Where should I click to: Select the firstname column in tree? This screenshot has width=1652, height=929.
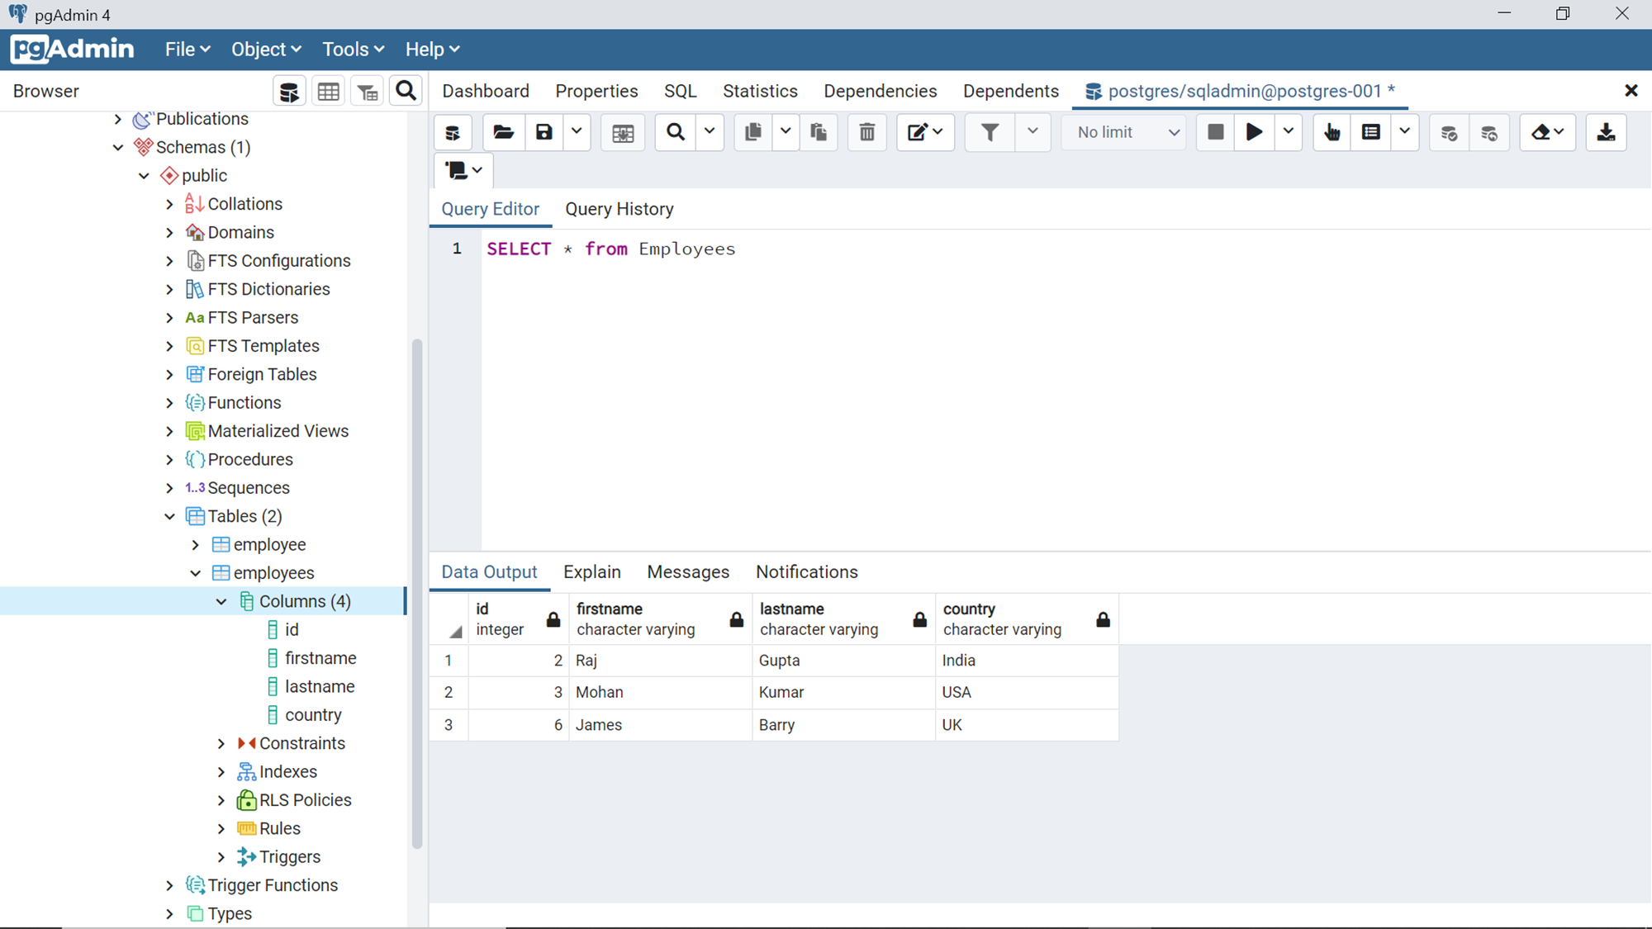[x=320, y=658]
